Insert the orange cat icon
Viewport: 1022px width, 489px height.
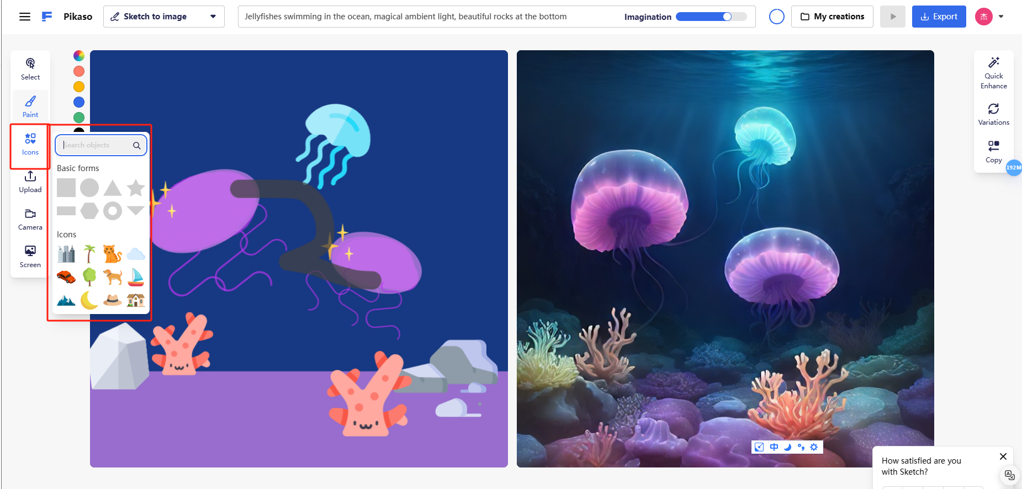pyautogui.click(x=113, y=254)
